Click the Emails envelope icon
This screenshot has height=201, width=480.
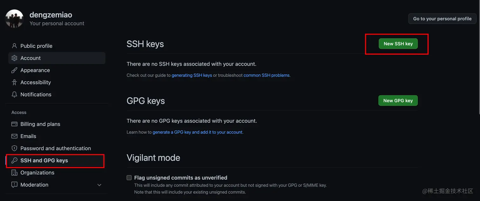pos(14,136)
